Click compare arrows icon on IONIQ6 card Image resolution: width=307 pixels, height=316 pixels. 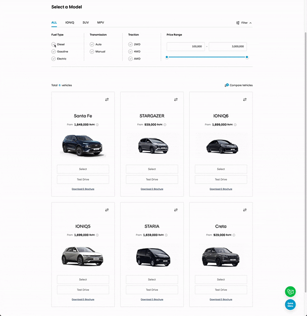[245, 99]
